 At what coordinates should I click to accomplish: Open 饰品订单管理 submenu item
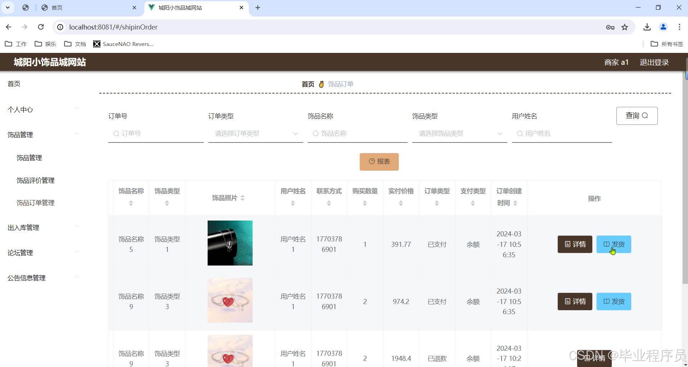click(x=35, y=203)
